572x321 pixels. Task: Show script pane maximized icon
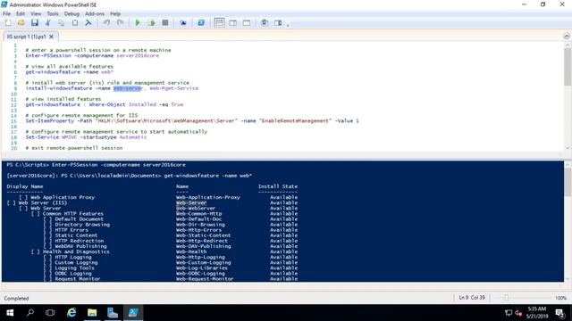(x=247, y=22)
